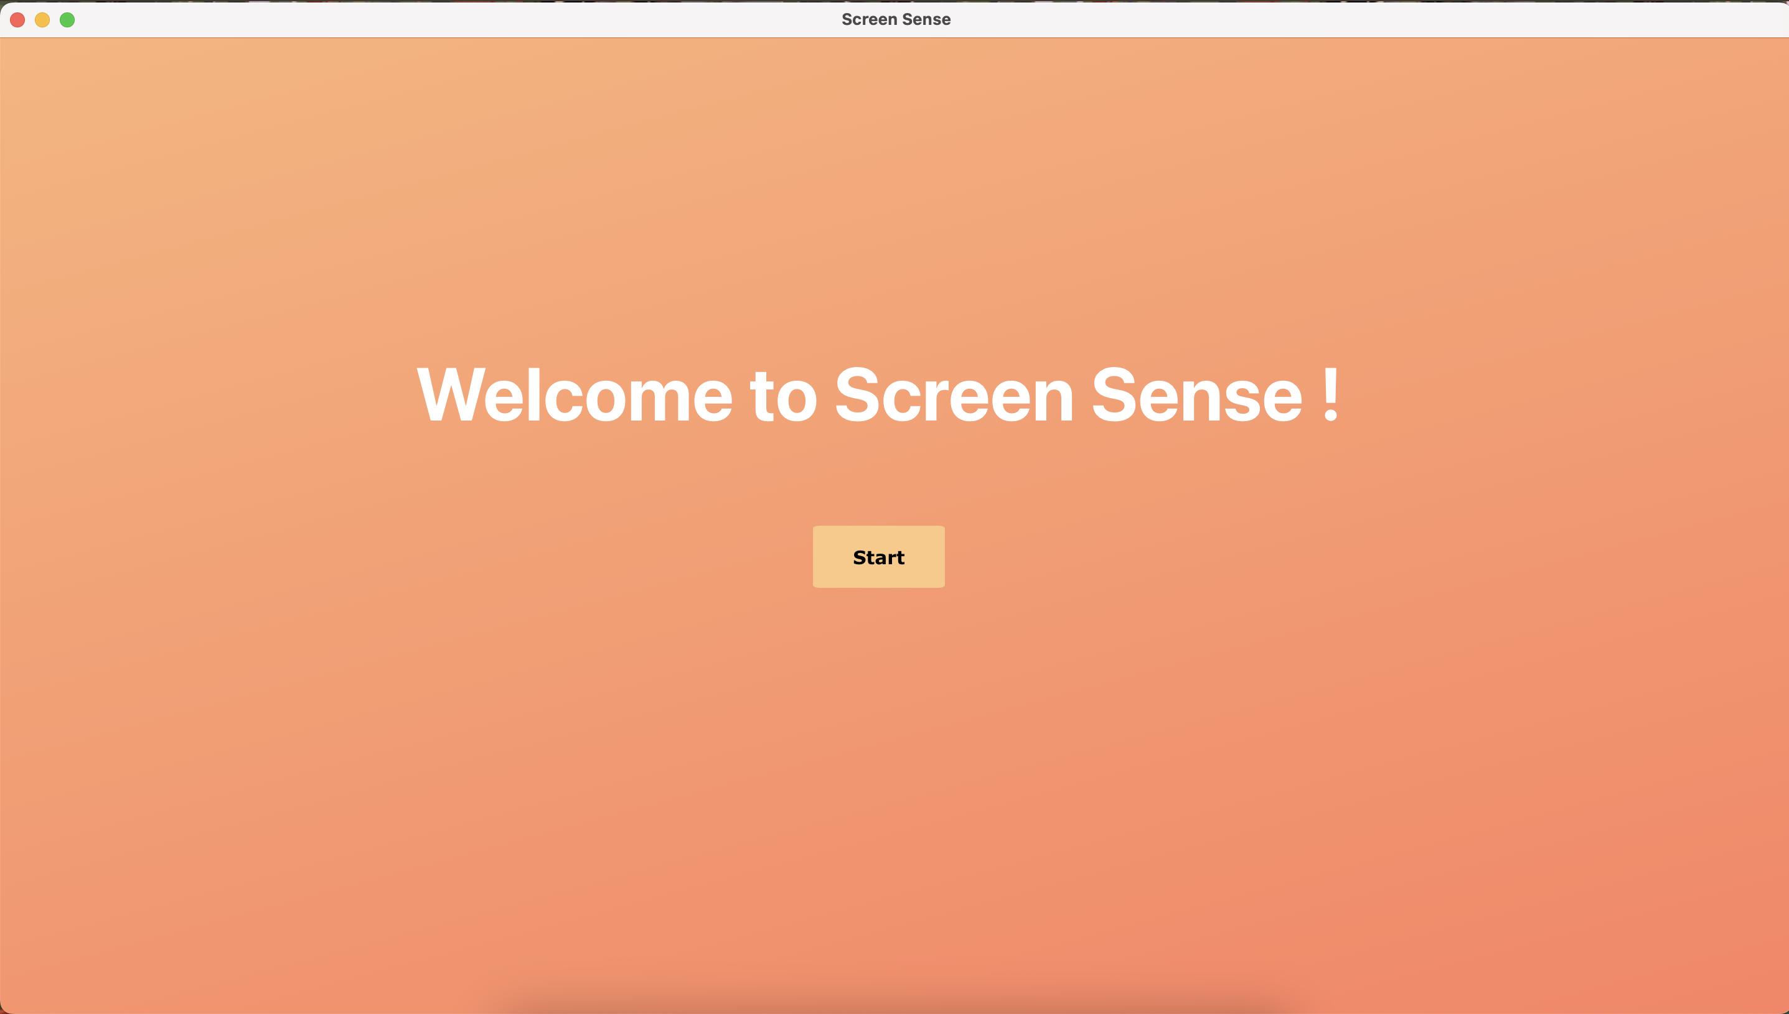
Task: Click the letter W of Welcome
Action: point(449,396)
